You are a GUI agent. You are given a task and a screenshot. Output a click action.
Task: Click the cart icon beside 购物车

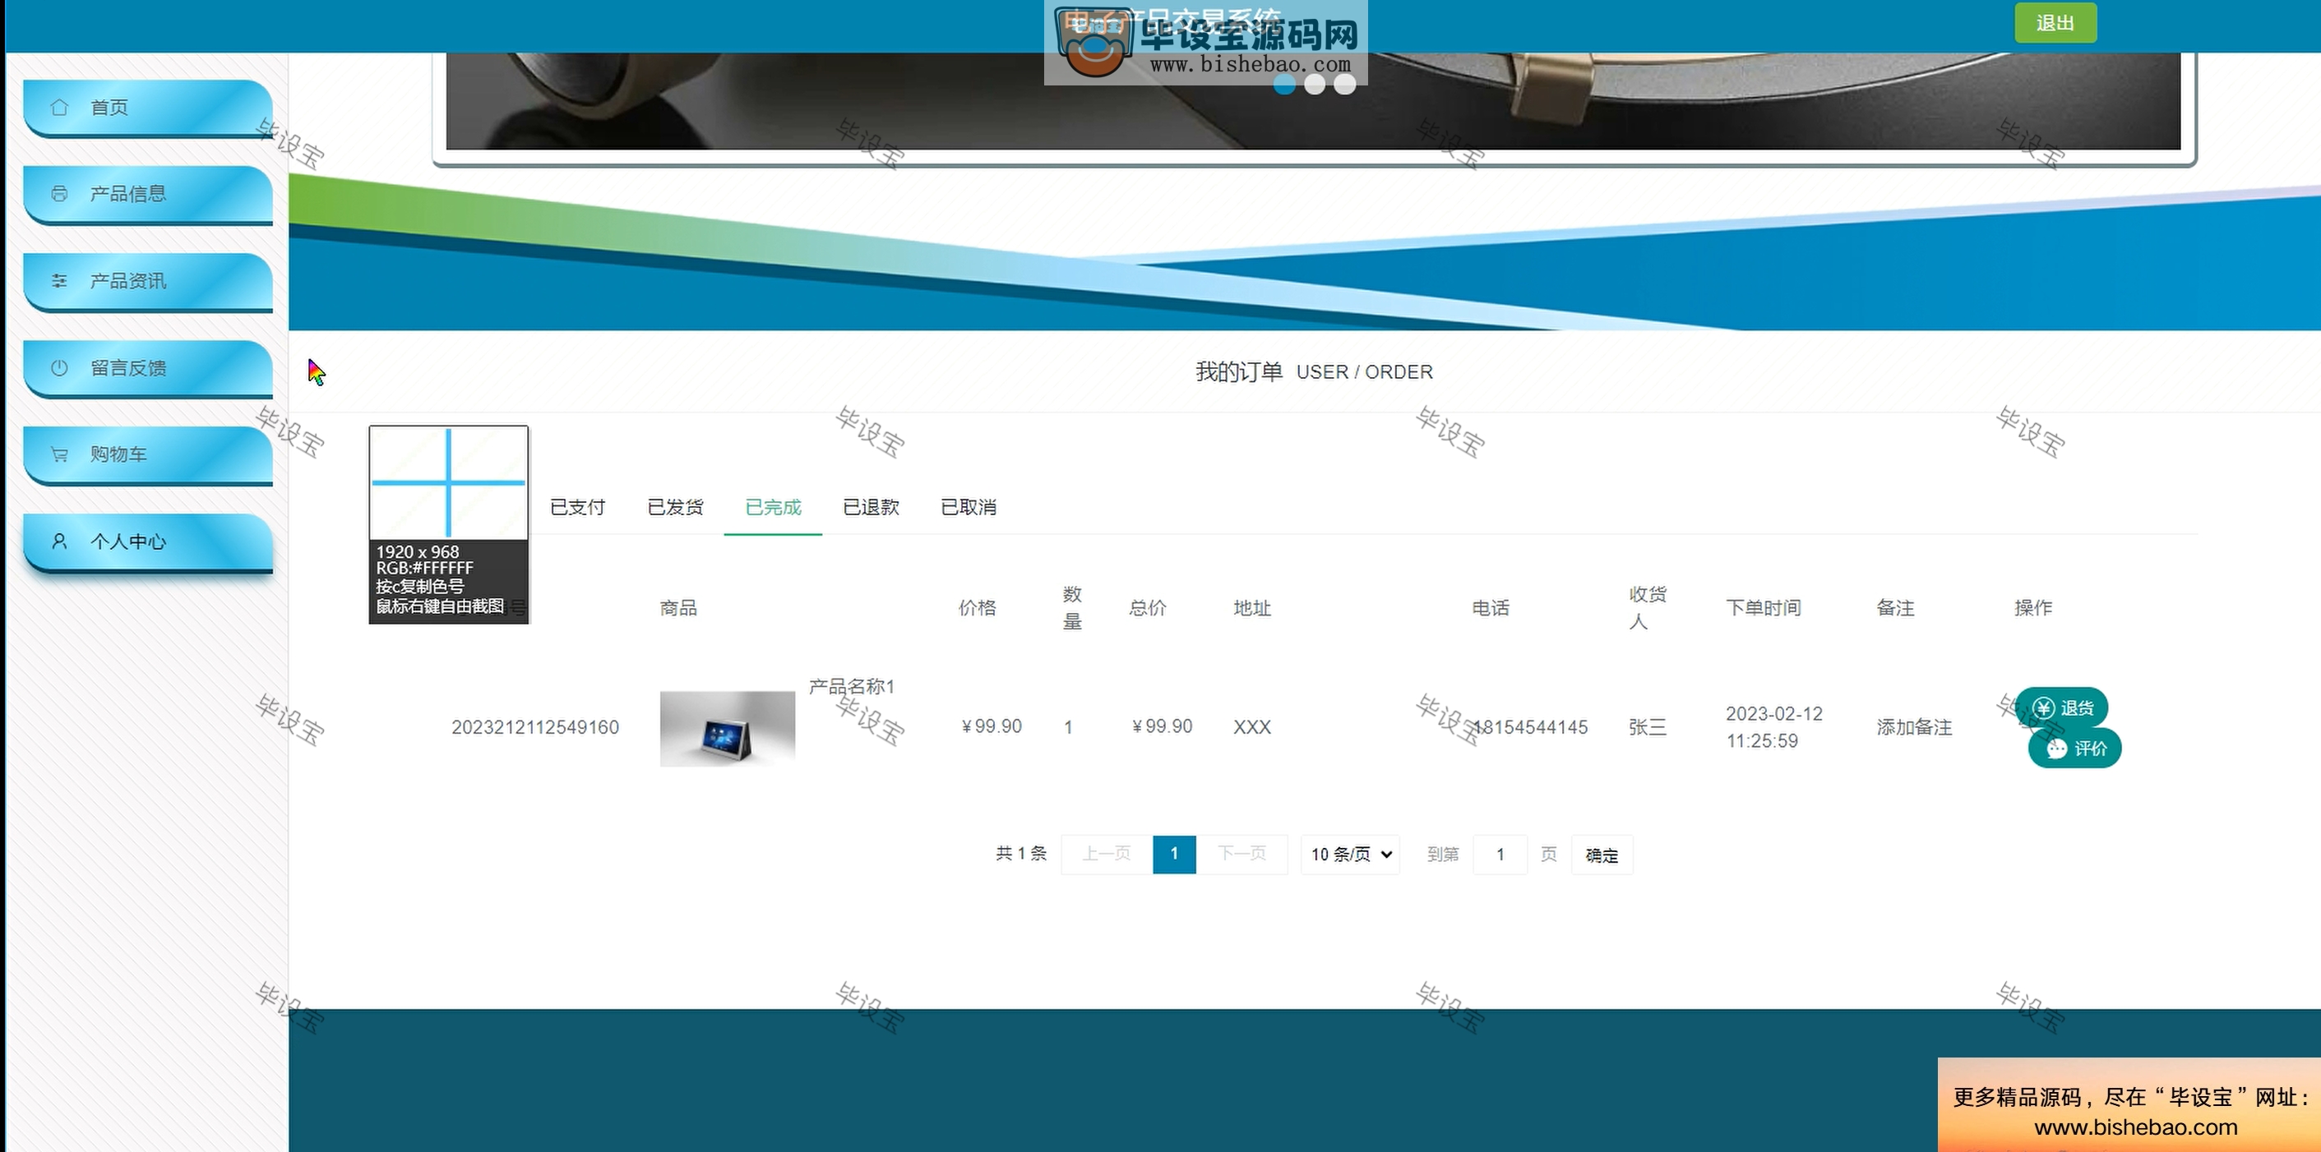[59, 455]
